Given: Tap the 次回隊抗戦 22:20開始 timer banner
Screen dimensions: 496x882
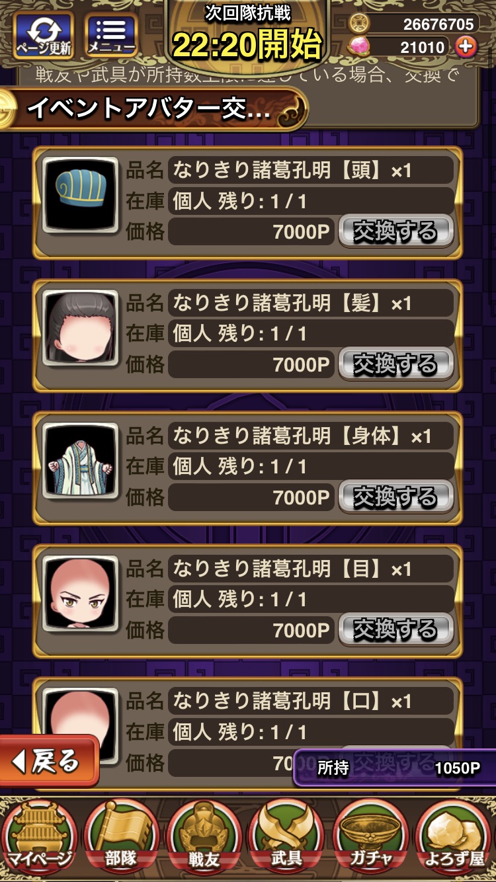Looking at the screenshot, I should tap(247, 34).
